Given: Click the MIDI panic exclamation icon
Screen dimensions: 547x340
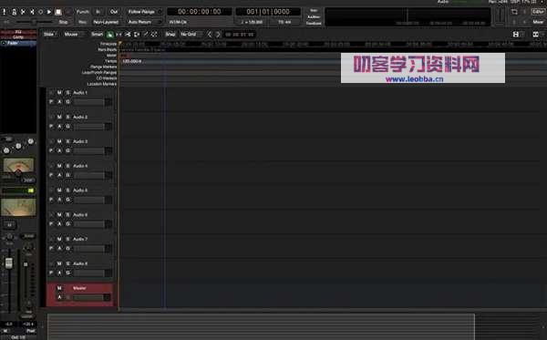Looking at the screenshot, I should click(x=5, y=12).
